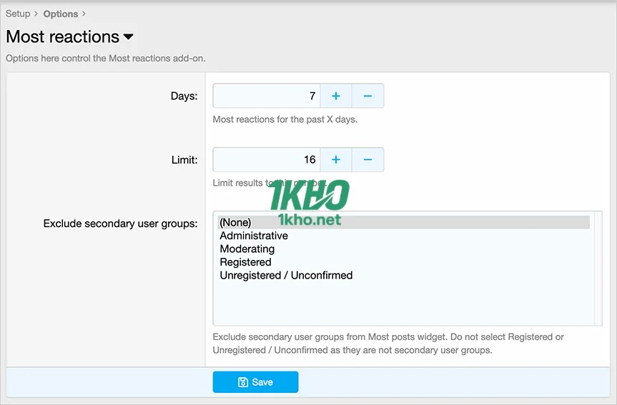Open the Most reactions dropdown arrow
The height and width of the screenshot is (405, 617).
pyautogui.click(x=129, y=37)
